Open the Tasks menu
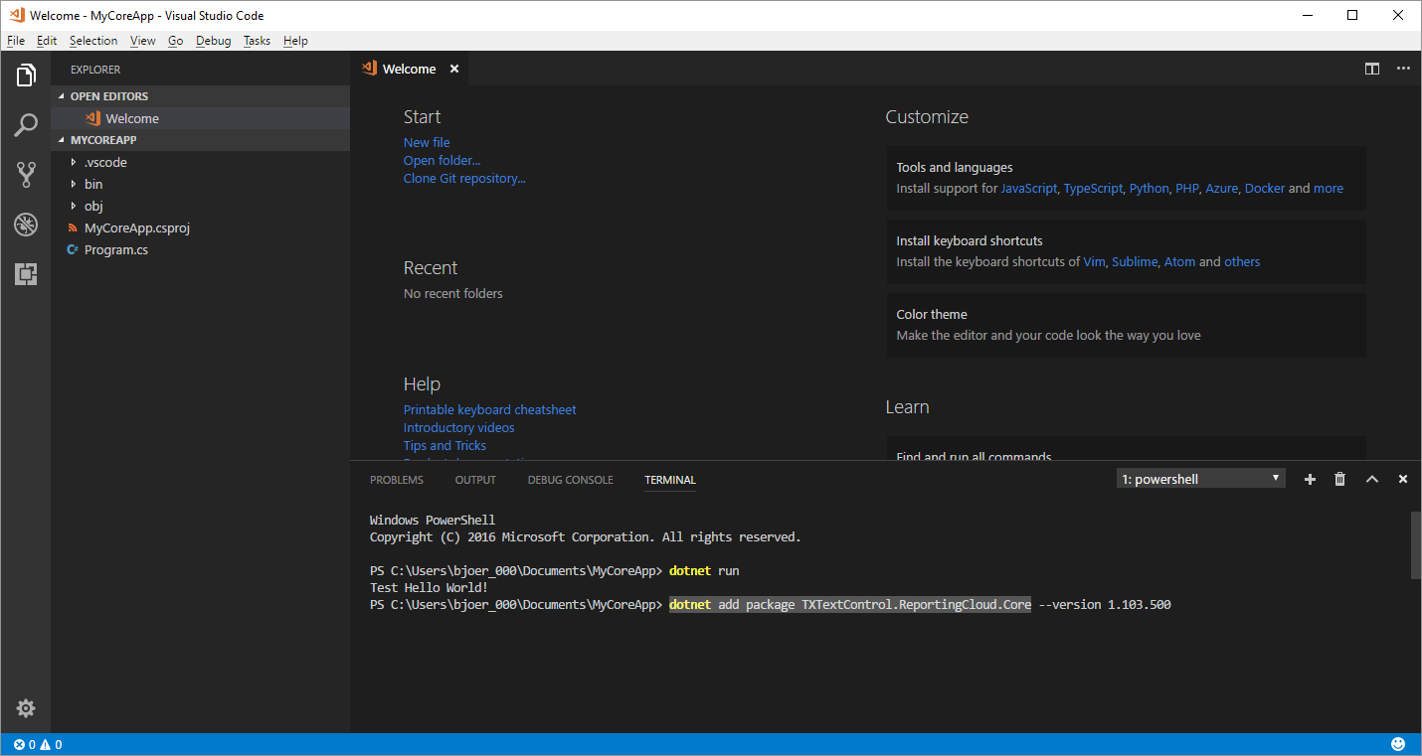The height and width of the screenshot is (756, 1422). (x=257, y=41)
